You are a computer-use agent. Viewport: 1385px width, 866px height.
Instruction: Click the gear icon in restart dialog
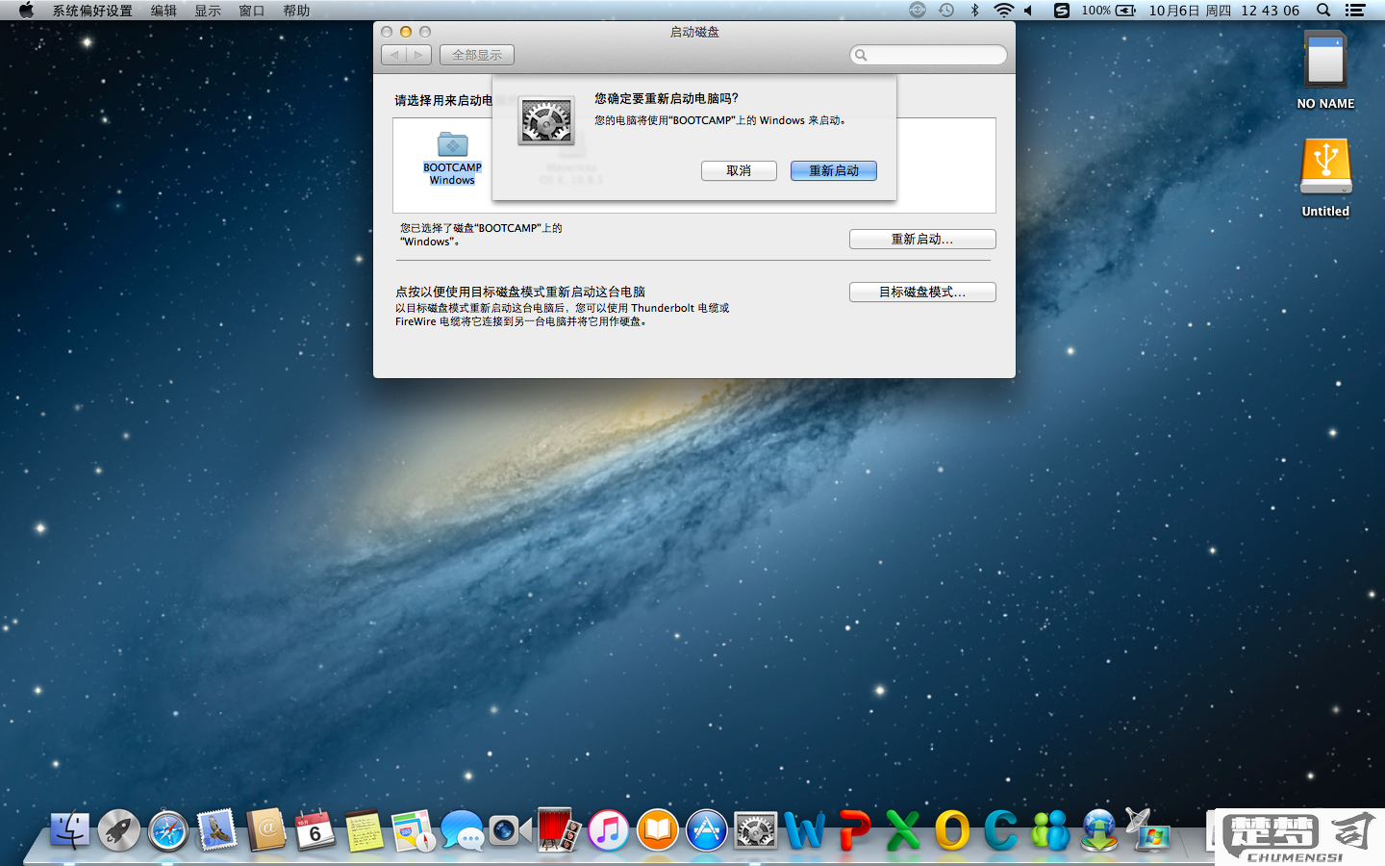click(x=546, y=120)
